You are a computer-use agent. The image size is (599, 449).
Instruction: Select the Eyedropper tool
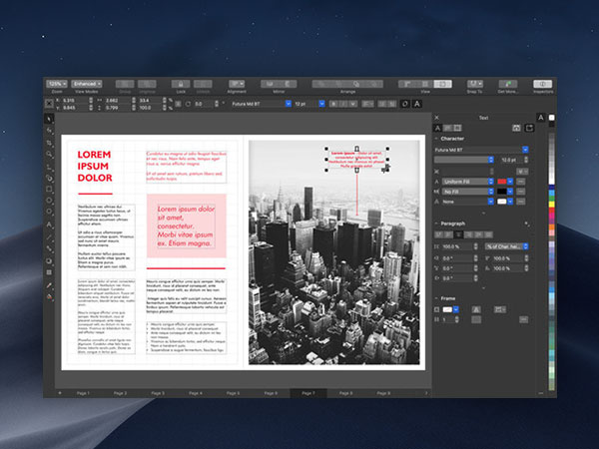click(x=49, y=285)
